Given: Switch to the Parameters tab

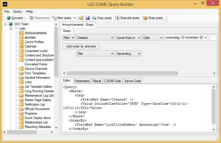Looking at the screenshot, I should pos(82,81).
